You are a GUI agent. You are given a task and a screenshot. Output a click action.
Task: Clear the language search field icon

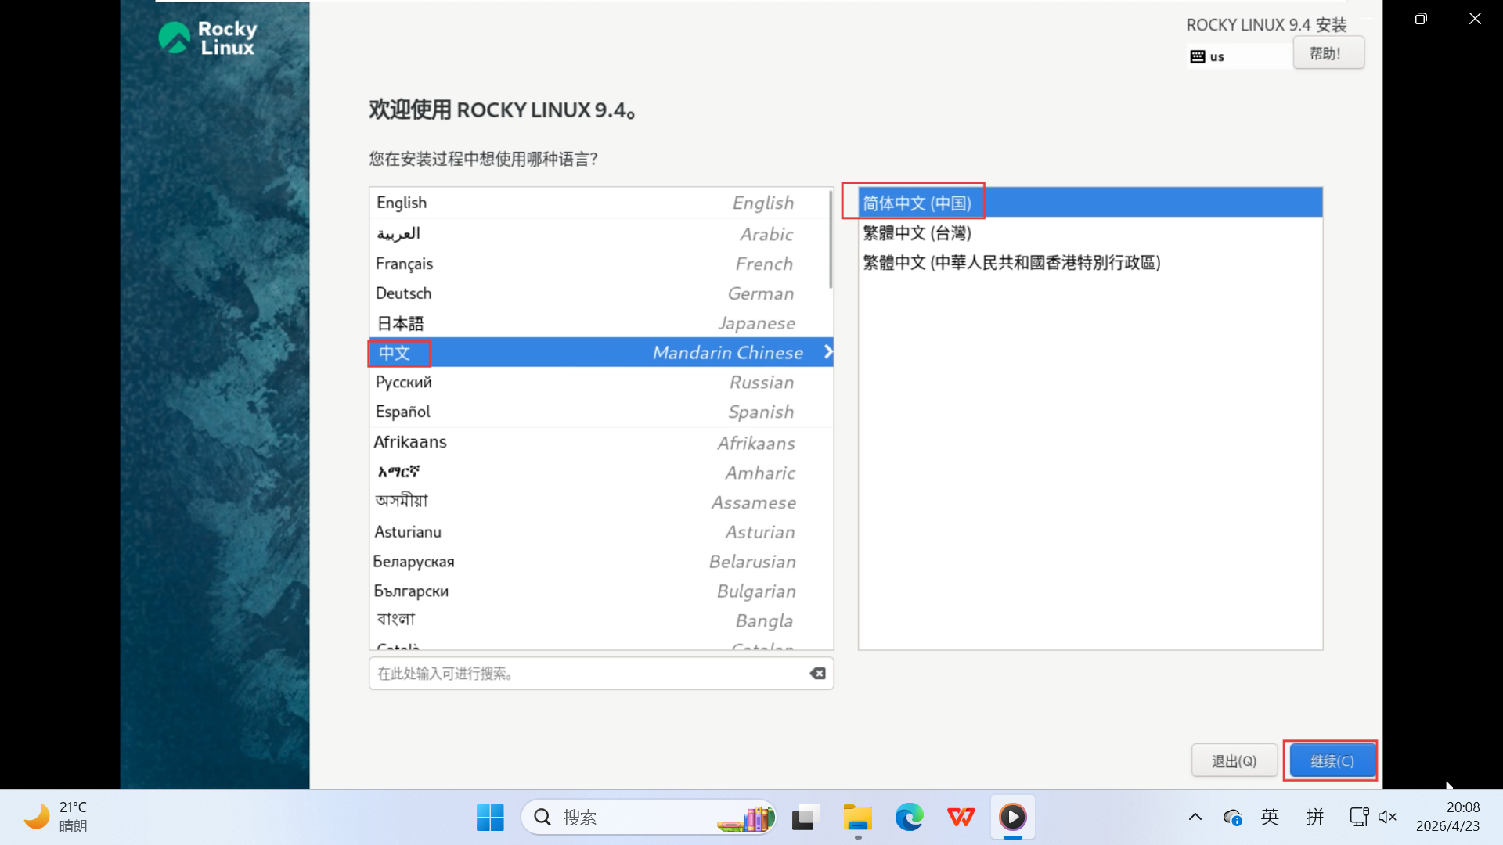click(817, 674)
